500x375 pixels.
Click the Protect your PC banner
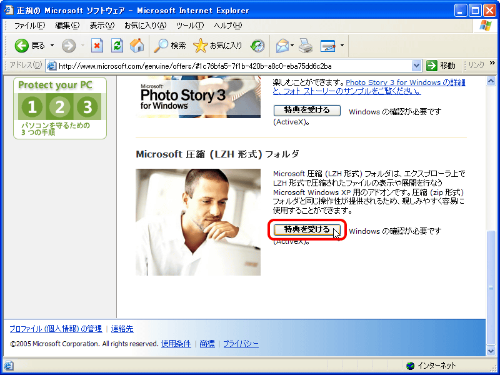click(x=60, y=108)
